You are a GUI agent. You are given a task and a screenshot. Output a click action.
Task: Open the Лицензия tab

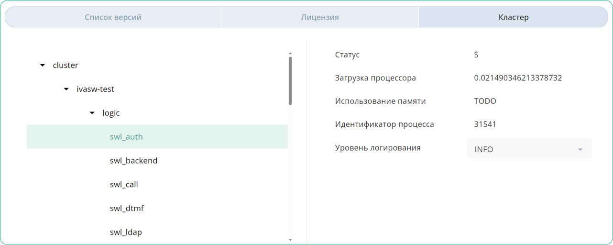point(319,17)
